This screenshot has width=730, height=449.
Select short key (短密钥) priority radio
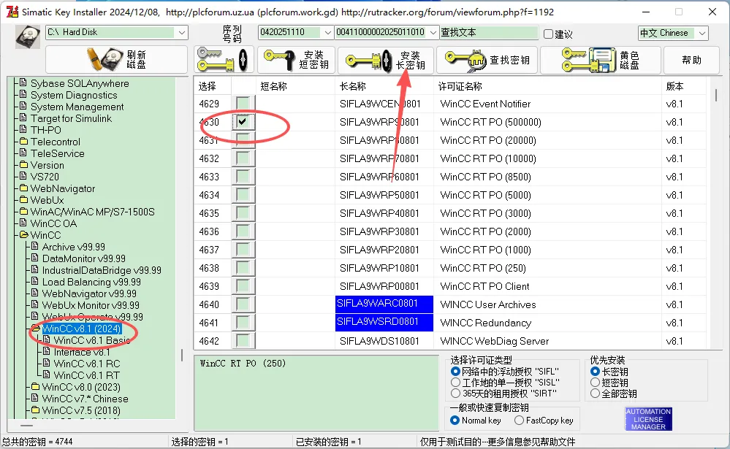click(595, 383)
